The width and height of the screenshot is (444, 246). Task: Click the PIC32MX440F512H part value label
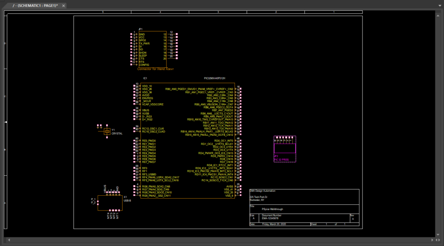[215, 78]
